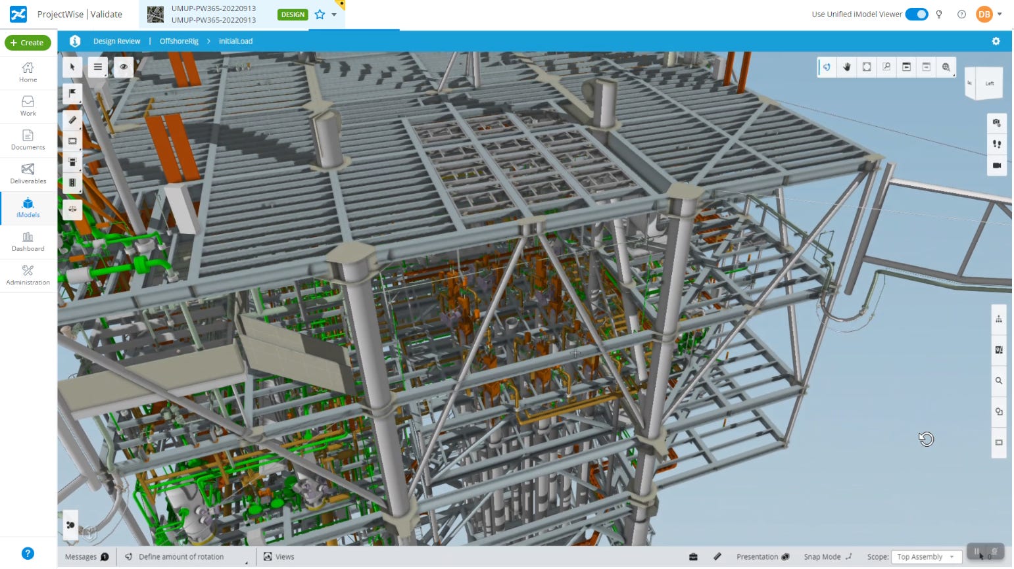Viewport: 1014px width, 569px height.
Task: Open the properties question panel icon
Action: 999,350
